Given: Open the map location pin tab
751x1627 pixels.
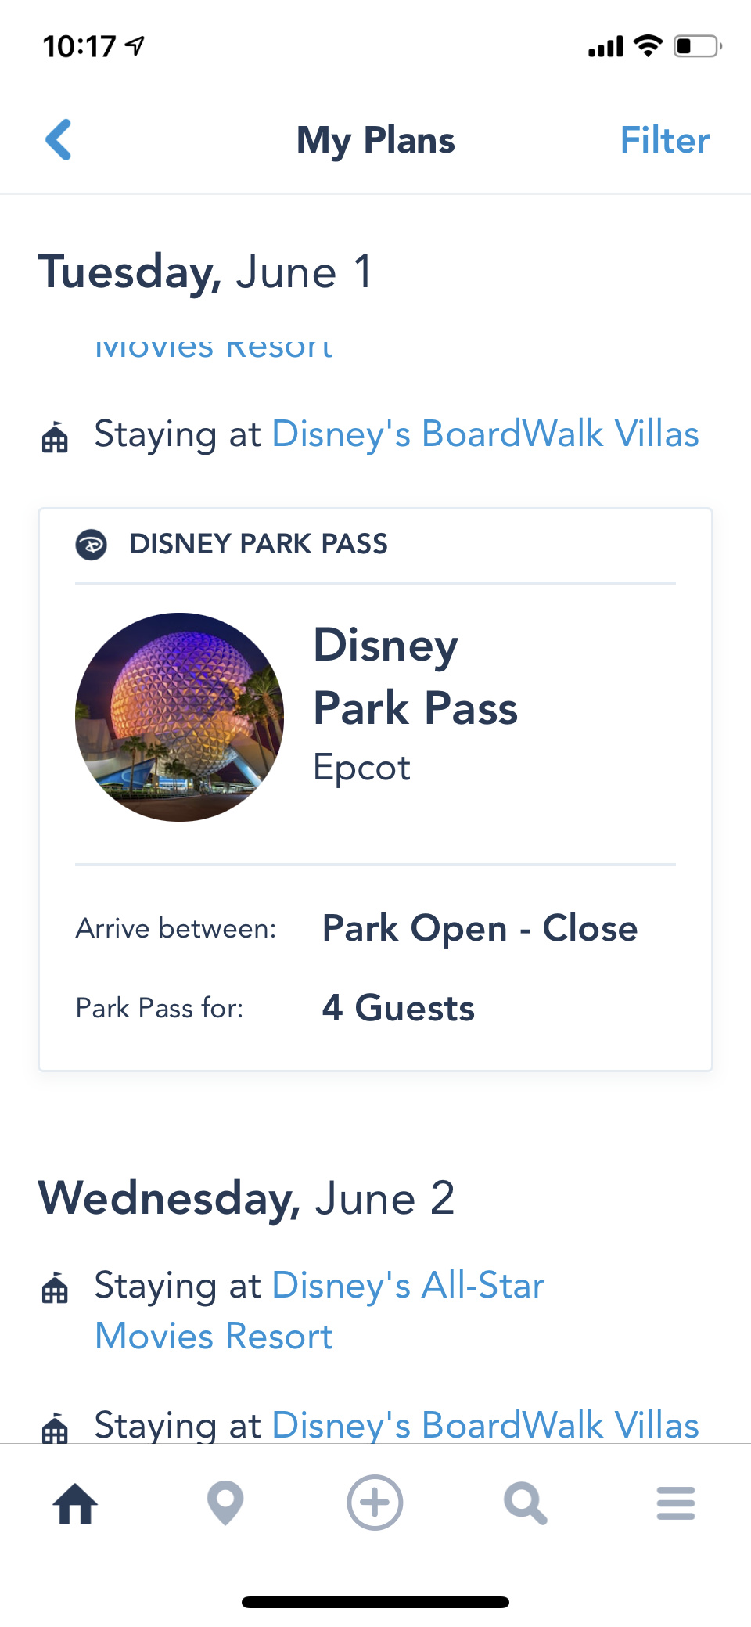Looking at the screenshot, I should pos(225,1503).
